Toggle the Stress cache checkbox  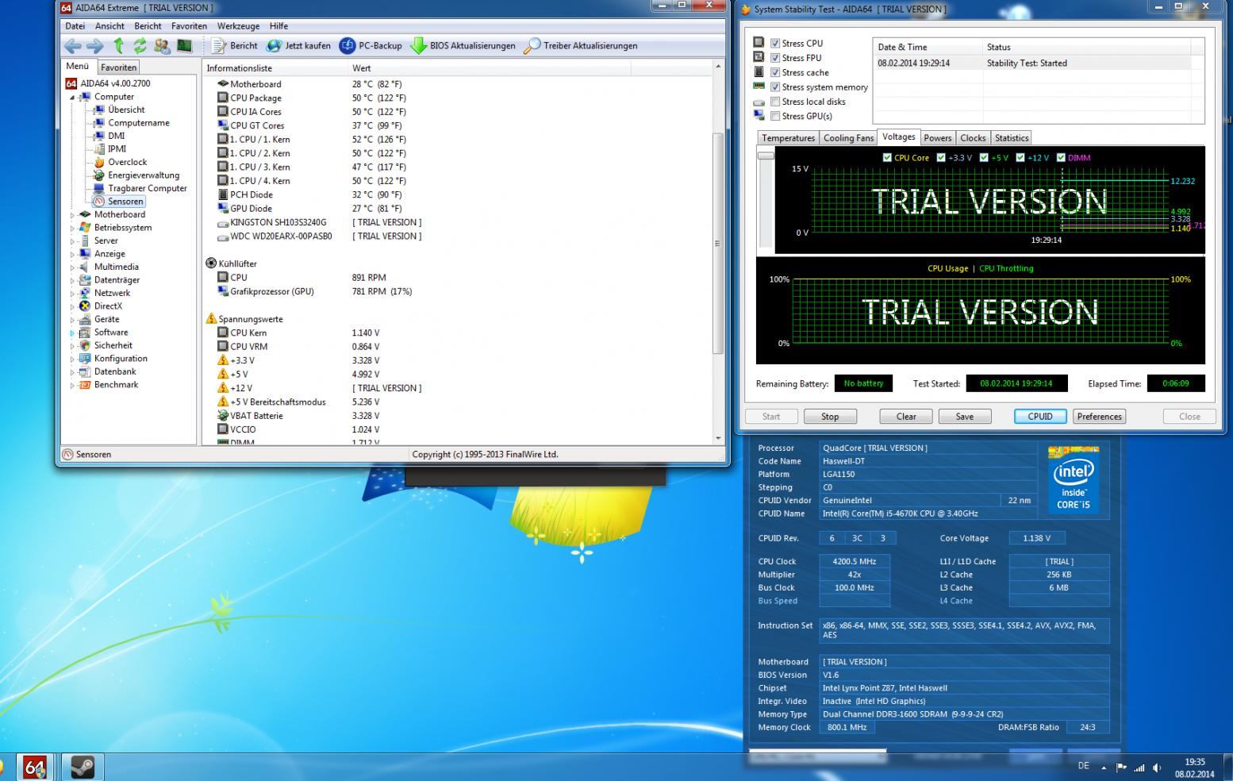point(775,72)
